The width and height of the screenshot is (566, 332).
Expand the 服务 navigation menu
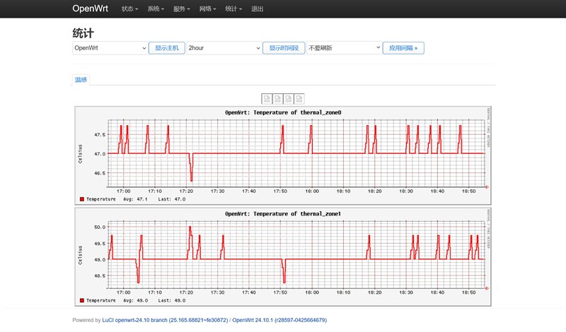[x=182, y=9]
